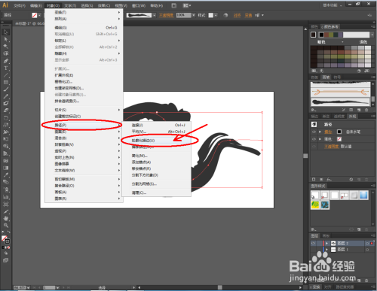Viewport: 377px width, 291px height.
Task: Toggle the fill and stroke indicator in the toolbox
Action: coord(5,239)
